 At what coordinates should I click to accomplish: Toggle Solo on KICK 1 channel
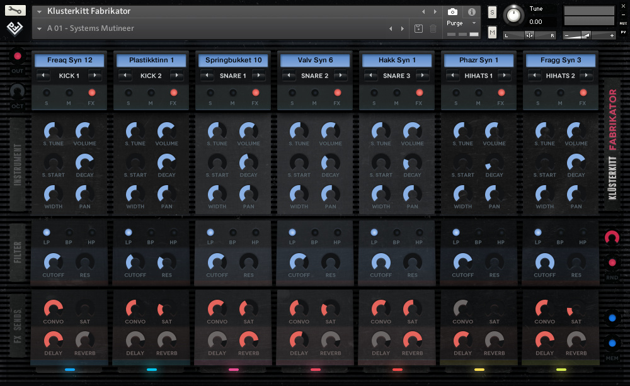[47, 93]
